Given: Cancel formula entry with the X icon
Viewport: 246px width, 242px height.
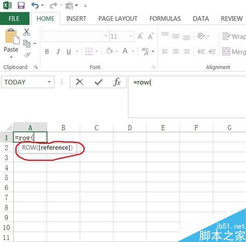Looking at the screenshot, I should 80,82.
